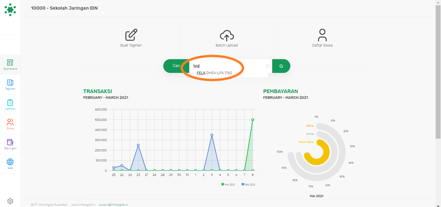Click the TRANSAKSI heading
This screenshot has height=207, width=441.
tap(98, 91)
